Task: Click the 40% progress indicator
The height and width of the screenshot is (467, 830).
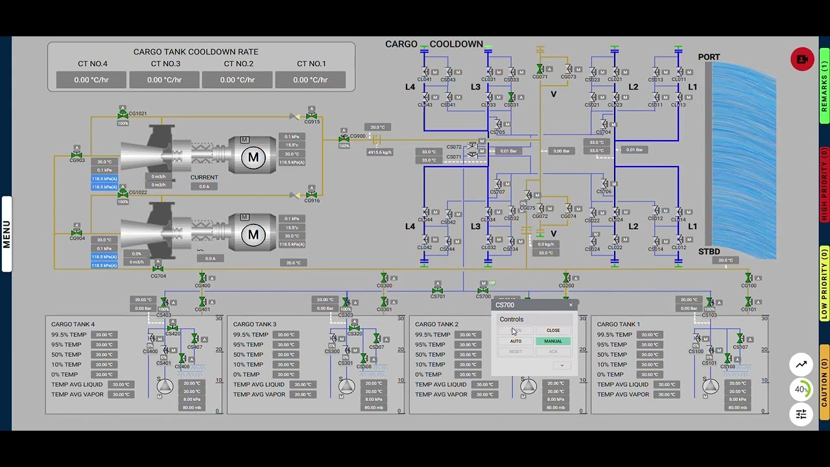Action: [801, 389]
